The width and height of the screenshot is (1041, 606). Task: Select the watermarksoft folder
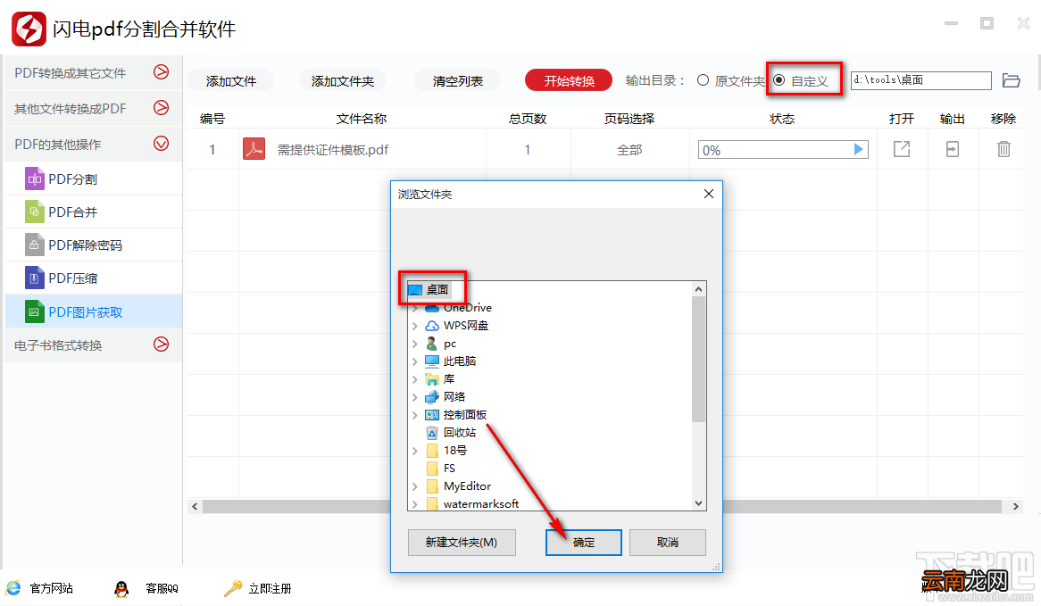click(480, 503)
